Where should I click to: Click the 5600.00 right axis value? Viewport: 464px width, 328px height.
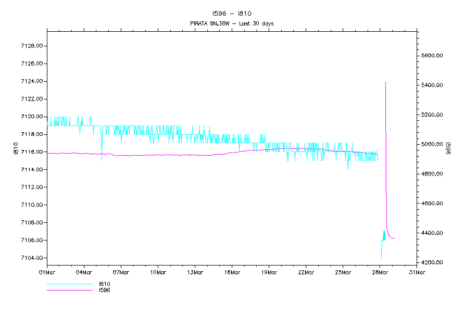[x=432, y=56]
